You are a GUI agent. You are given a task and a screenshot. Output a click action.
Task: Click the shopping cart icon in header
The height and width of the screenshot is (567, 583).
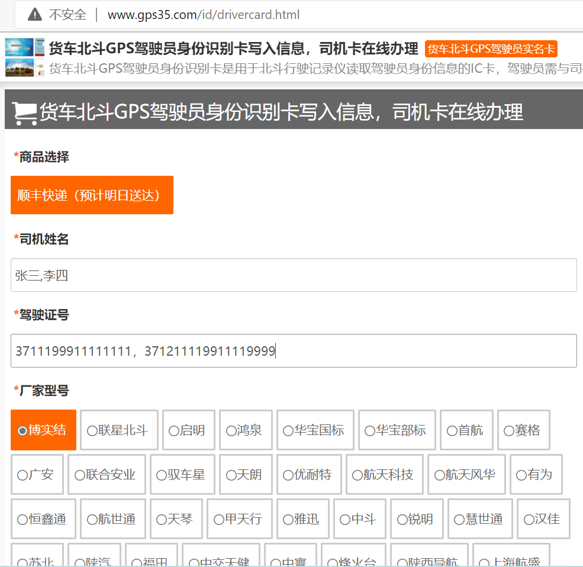click(x=24, y=112)
